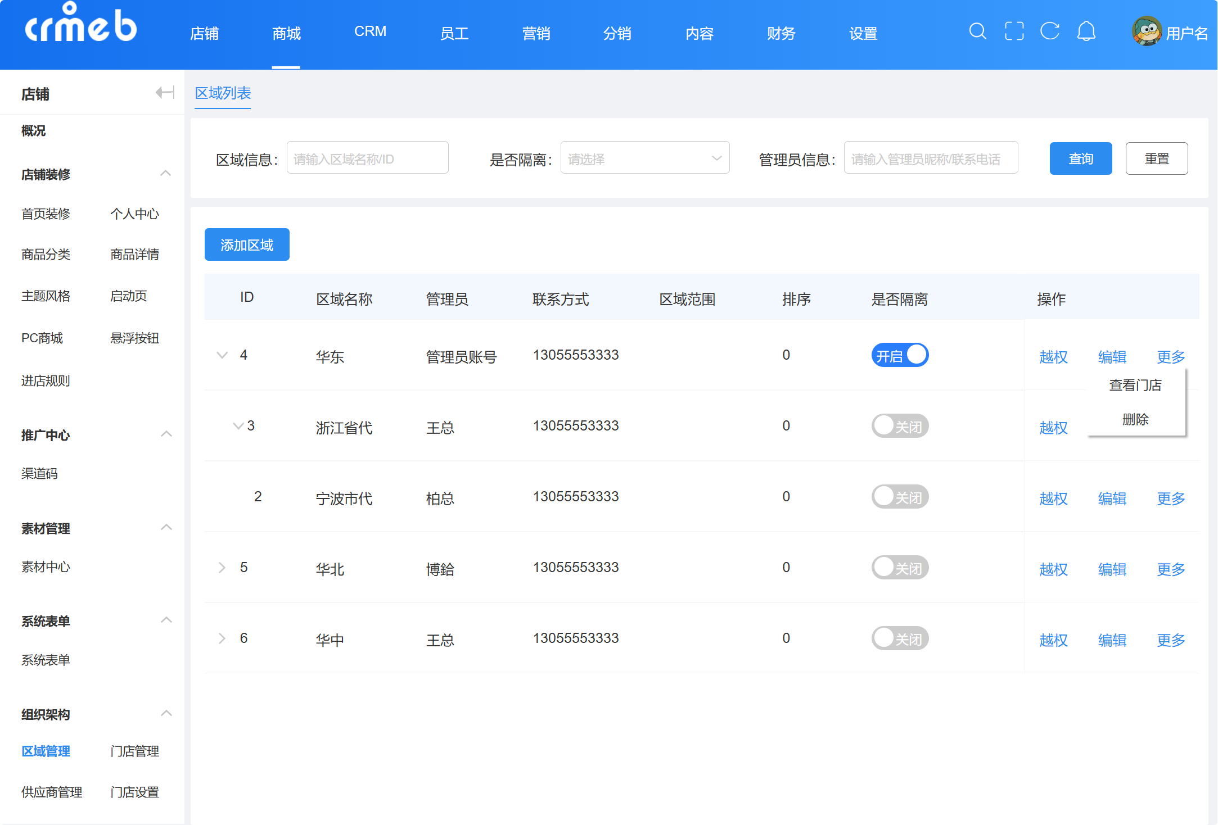The height and width of the screenshot is (825, 1218).
Task: Click 越权 for the 浙江省代 row
Action: 1053,428
